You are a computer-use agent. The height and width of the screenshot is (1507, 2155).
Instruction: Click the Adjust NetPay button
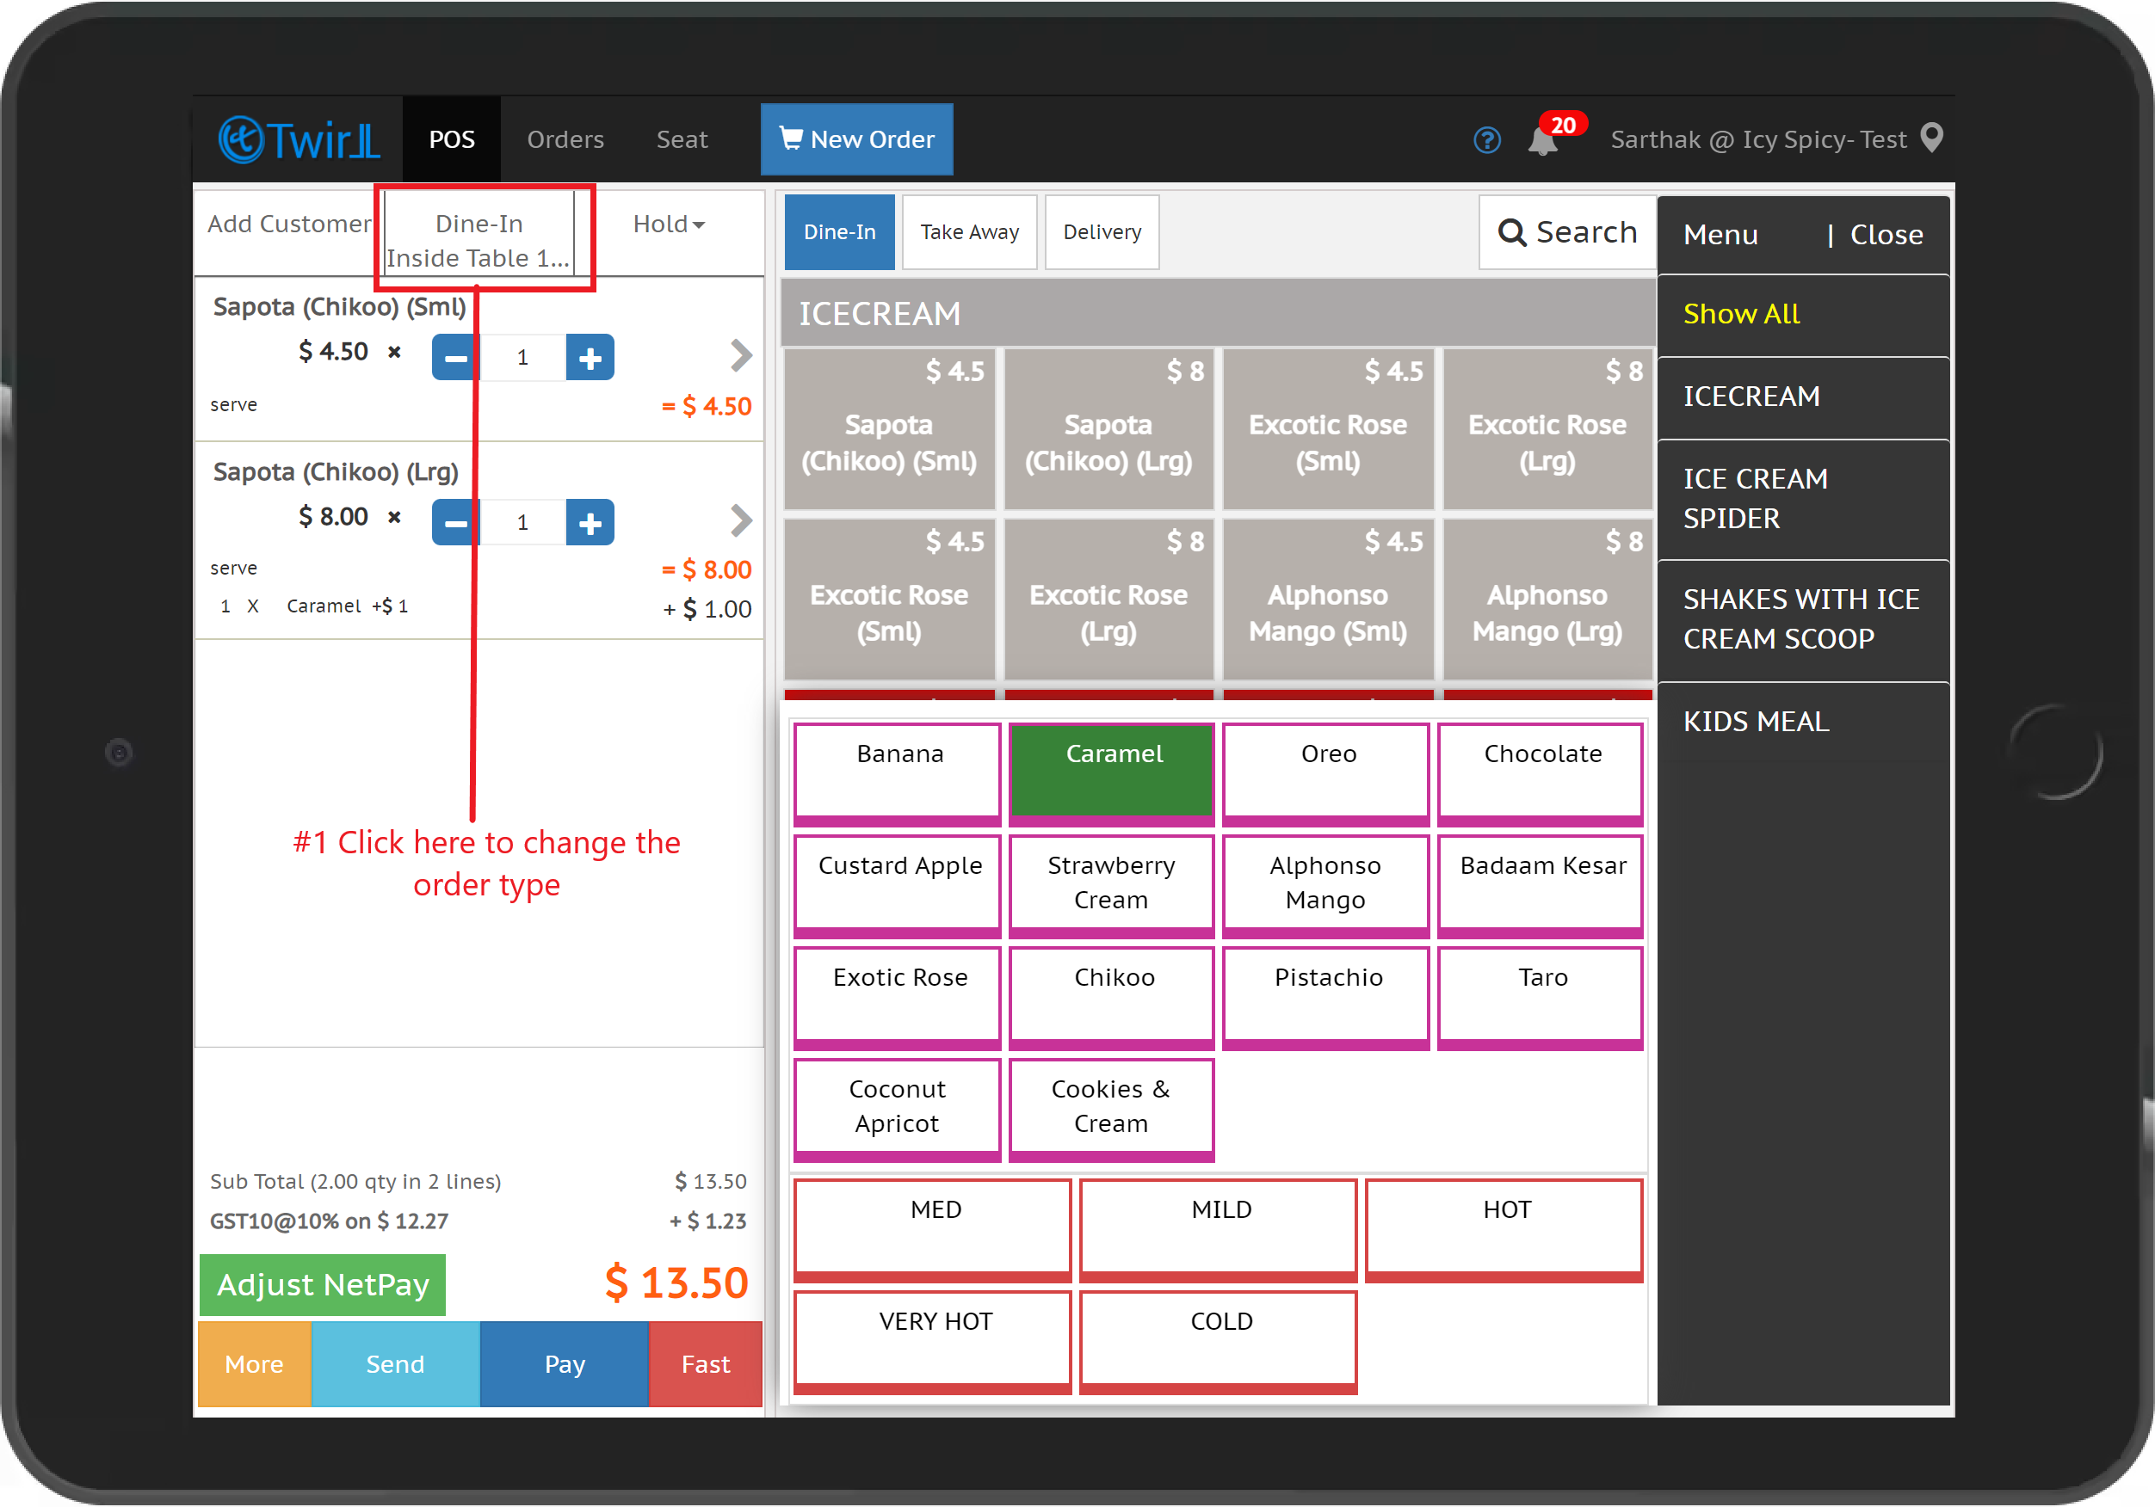pos(322,1283)
